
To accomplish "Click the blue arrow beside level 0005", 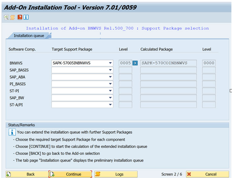I will (135, 63).
